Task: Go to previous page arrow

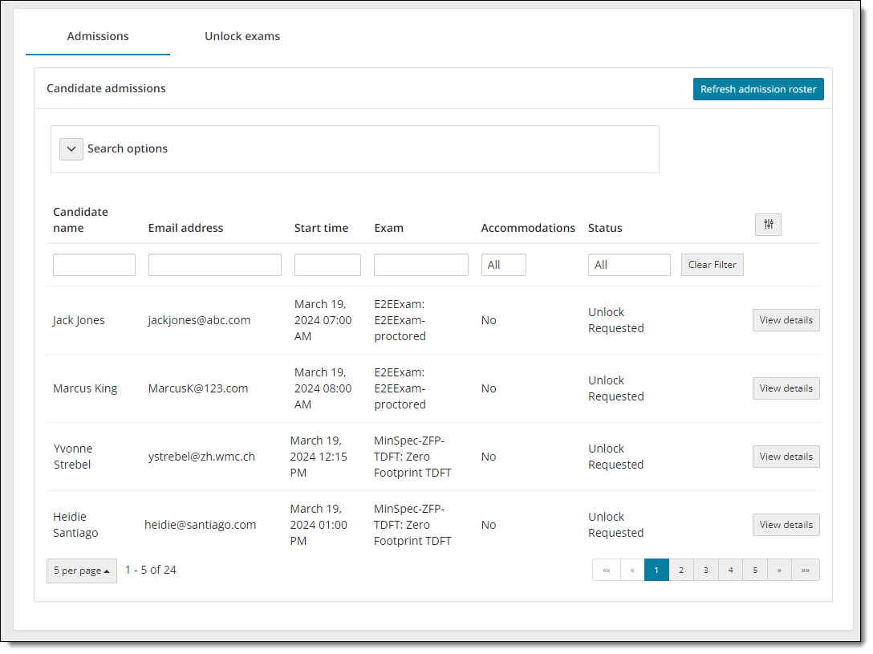Action: point(632,571)
